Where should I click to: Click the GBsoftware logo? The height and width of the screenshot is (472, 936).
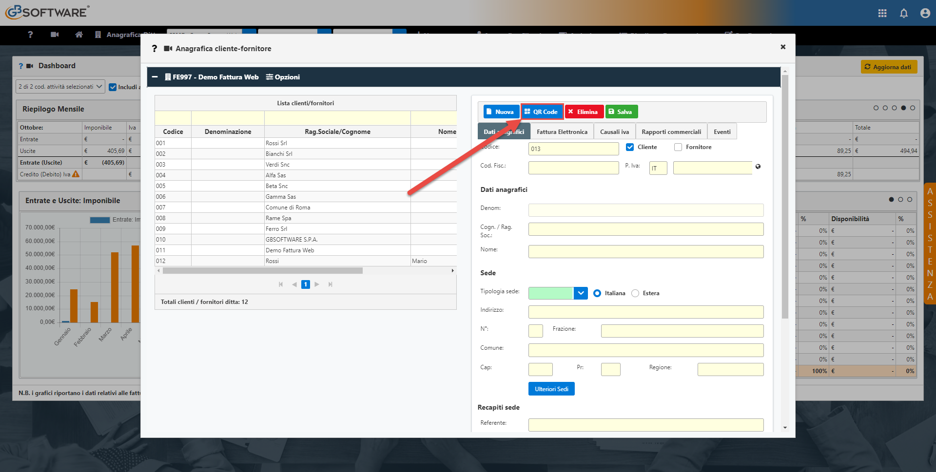47,12
